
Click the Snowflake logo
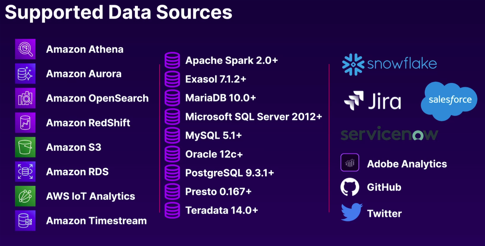pyautogui.click(x=389, y=64)
